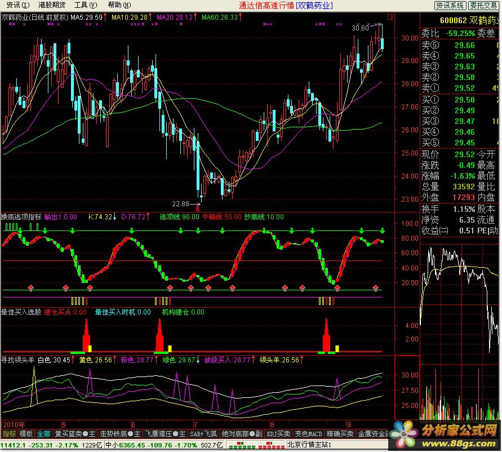This screenshot has height=452, width=502.
Task: Click the 建仓买点:0.00 label
Action: 65,312
